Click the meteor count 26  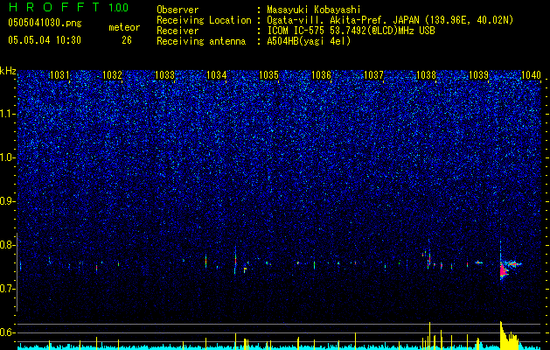pos(127,40)
